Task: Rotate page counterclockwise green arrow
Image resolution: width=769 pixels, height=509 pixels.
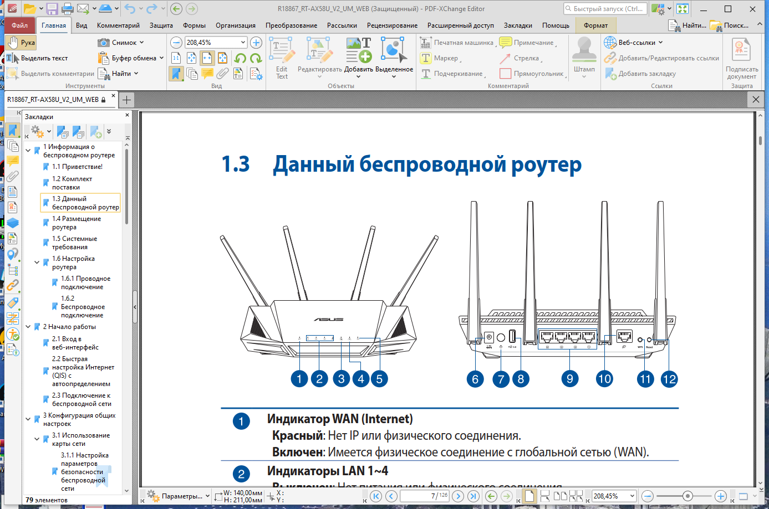Action: pos(240,58)
